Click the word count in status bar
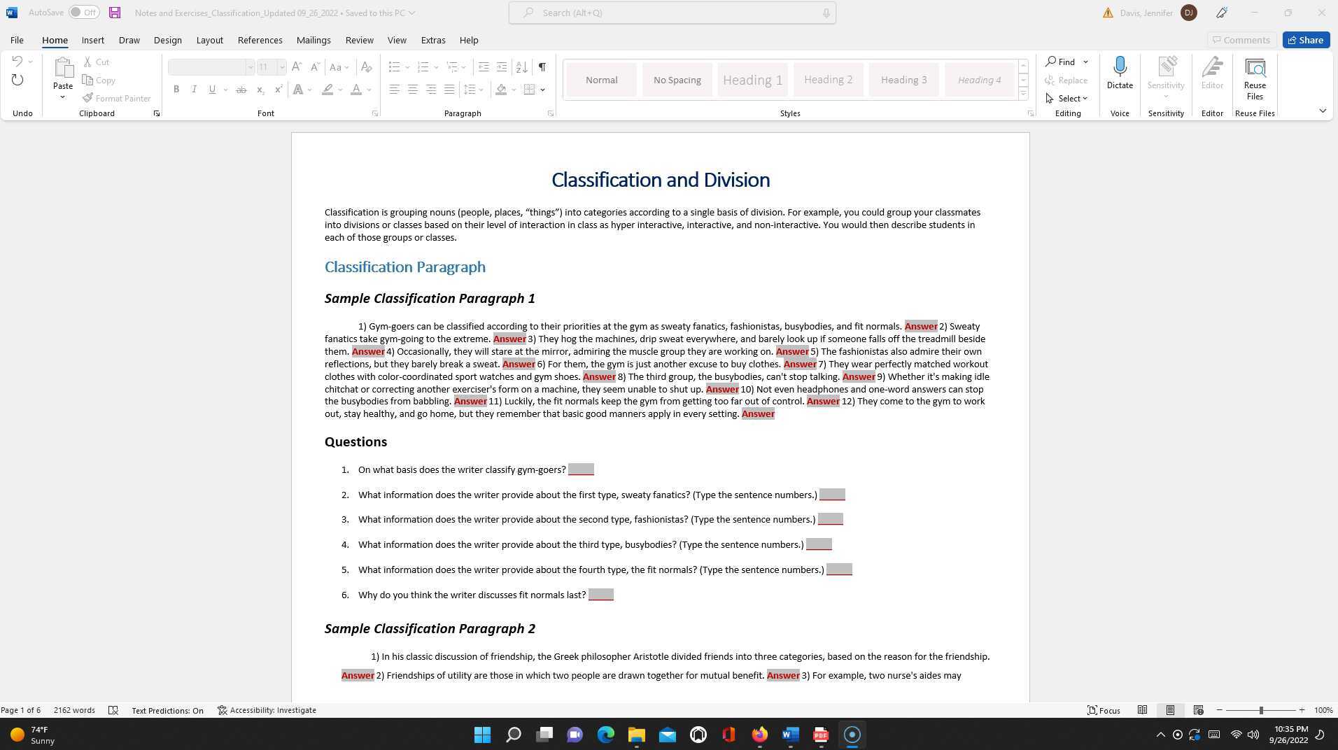1338x750 pixels. (x=74, y=710)
